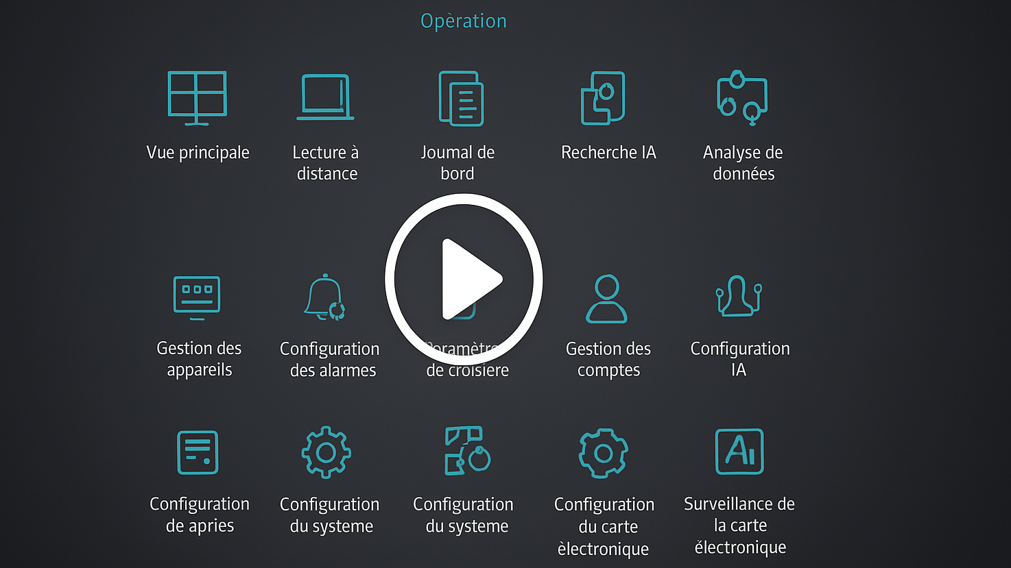1011x568 pixels.
Task: Click the Configuration de apries list icon
Action: point(198,452)
